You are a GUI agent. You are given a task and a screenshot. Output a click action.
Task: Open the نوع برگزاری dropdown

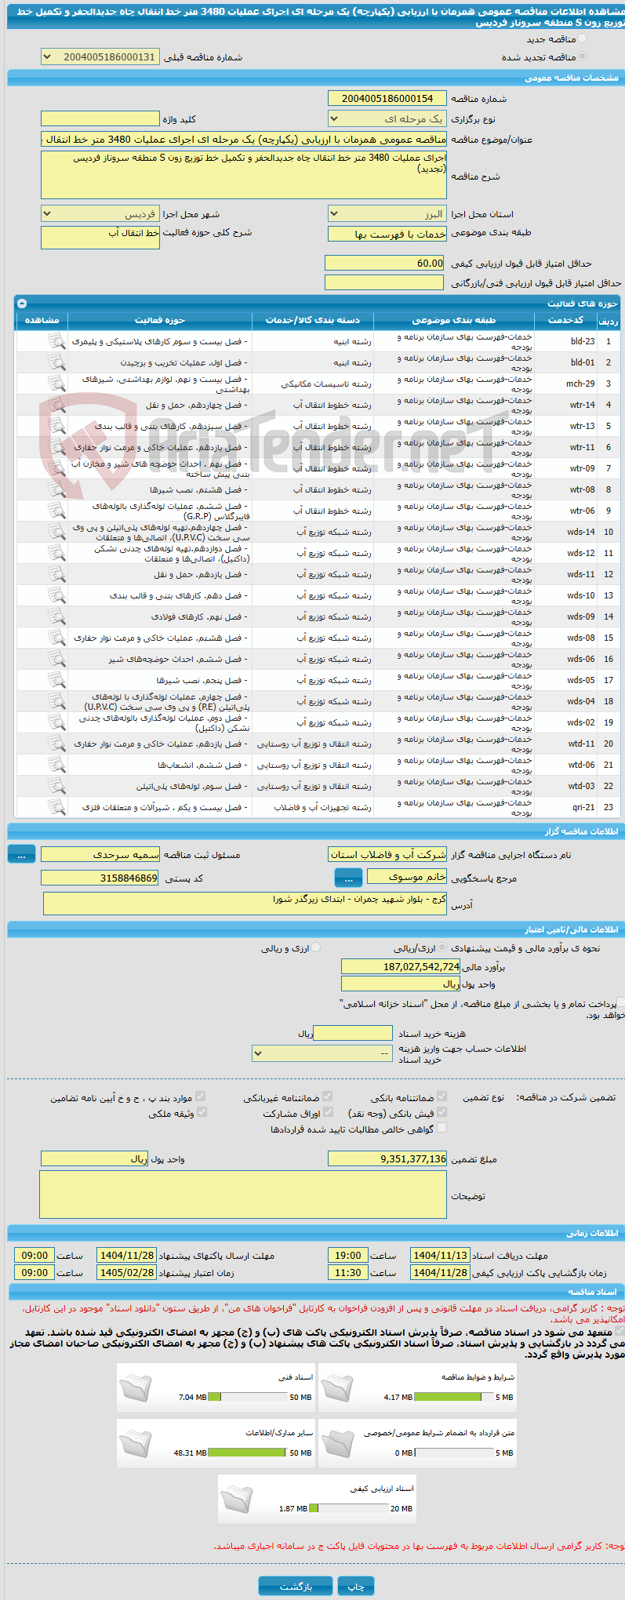(387, 118)
